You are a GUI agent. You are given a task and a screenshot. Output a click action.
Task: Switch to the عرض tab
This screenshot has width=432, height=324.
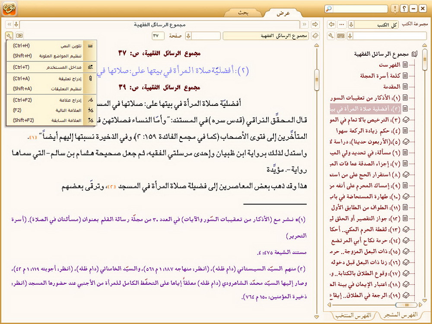tap(283, 13)
